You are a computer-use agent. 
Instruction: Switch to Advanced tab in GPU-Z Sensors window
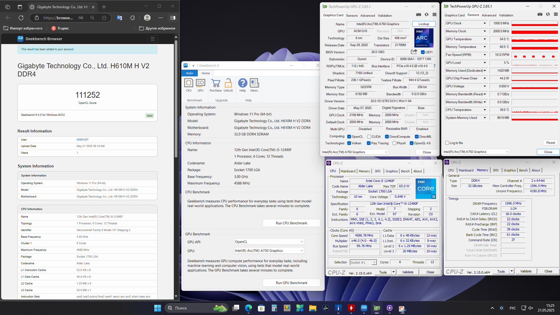point(489,15)
